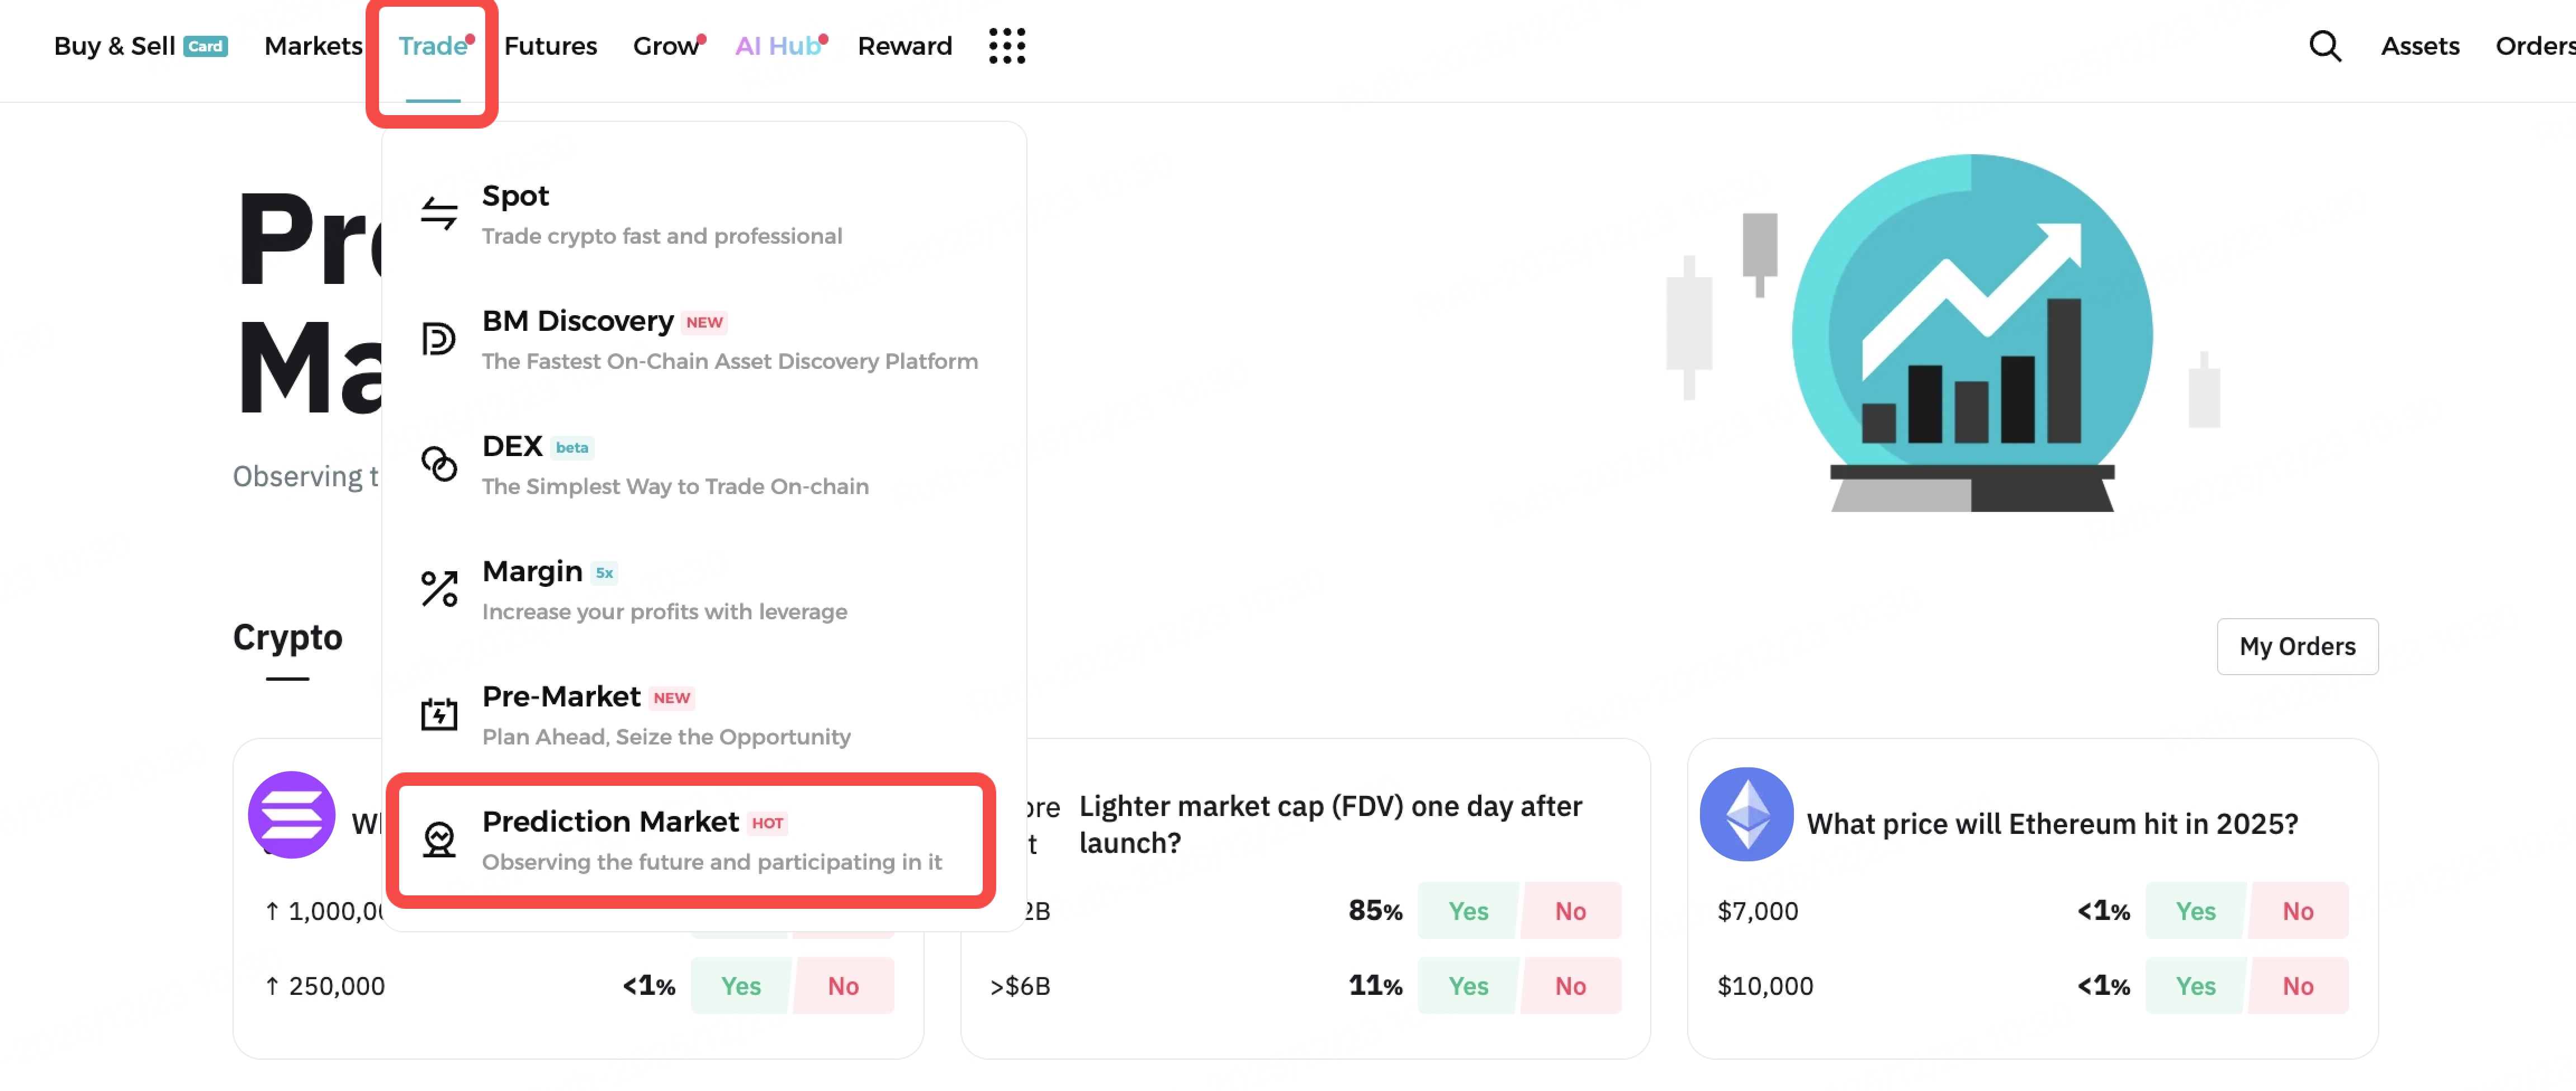Open the Assets menu

[x=2419, y=46]
